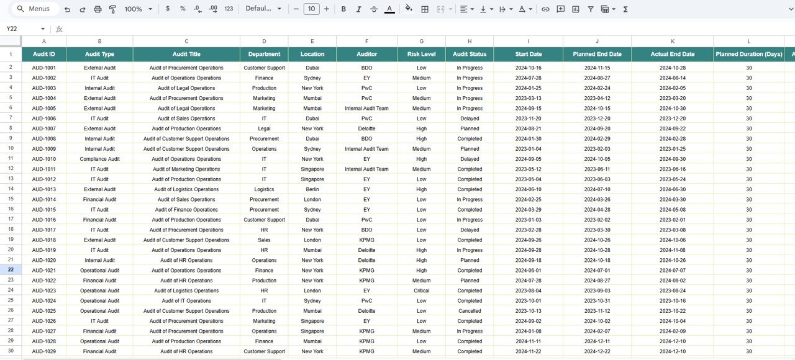Image resolution: width=795 pixels, height=360 pixels.
Task: Toggle italic formatting
Action: (x=359, y=9)
